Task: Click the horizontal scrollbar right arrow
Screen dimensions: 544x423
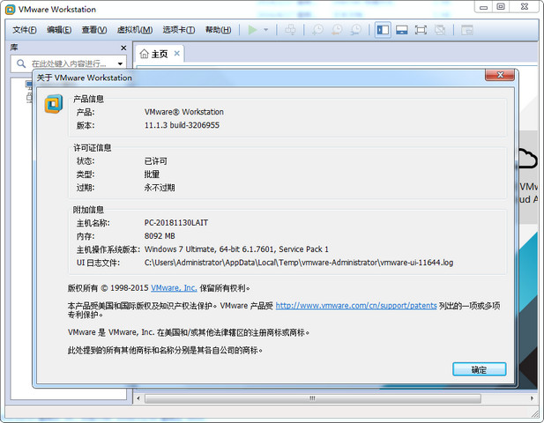Action: (x=532, y=398)
